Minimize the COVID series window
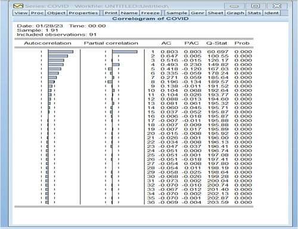Image resolution: width=298 pixels, height=229 pixels. pyautogui.click(x=234, y=6)
